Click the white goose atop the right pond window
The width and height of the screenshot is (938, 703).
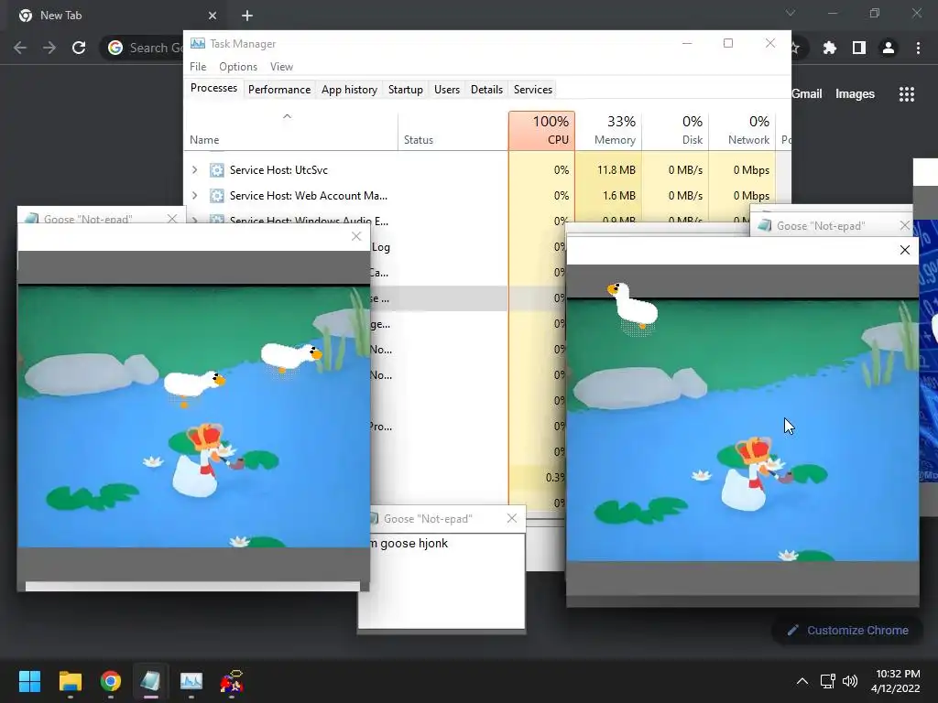(x=633, y=306)
